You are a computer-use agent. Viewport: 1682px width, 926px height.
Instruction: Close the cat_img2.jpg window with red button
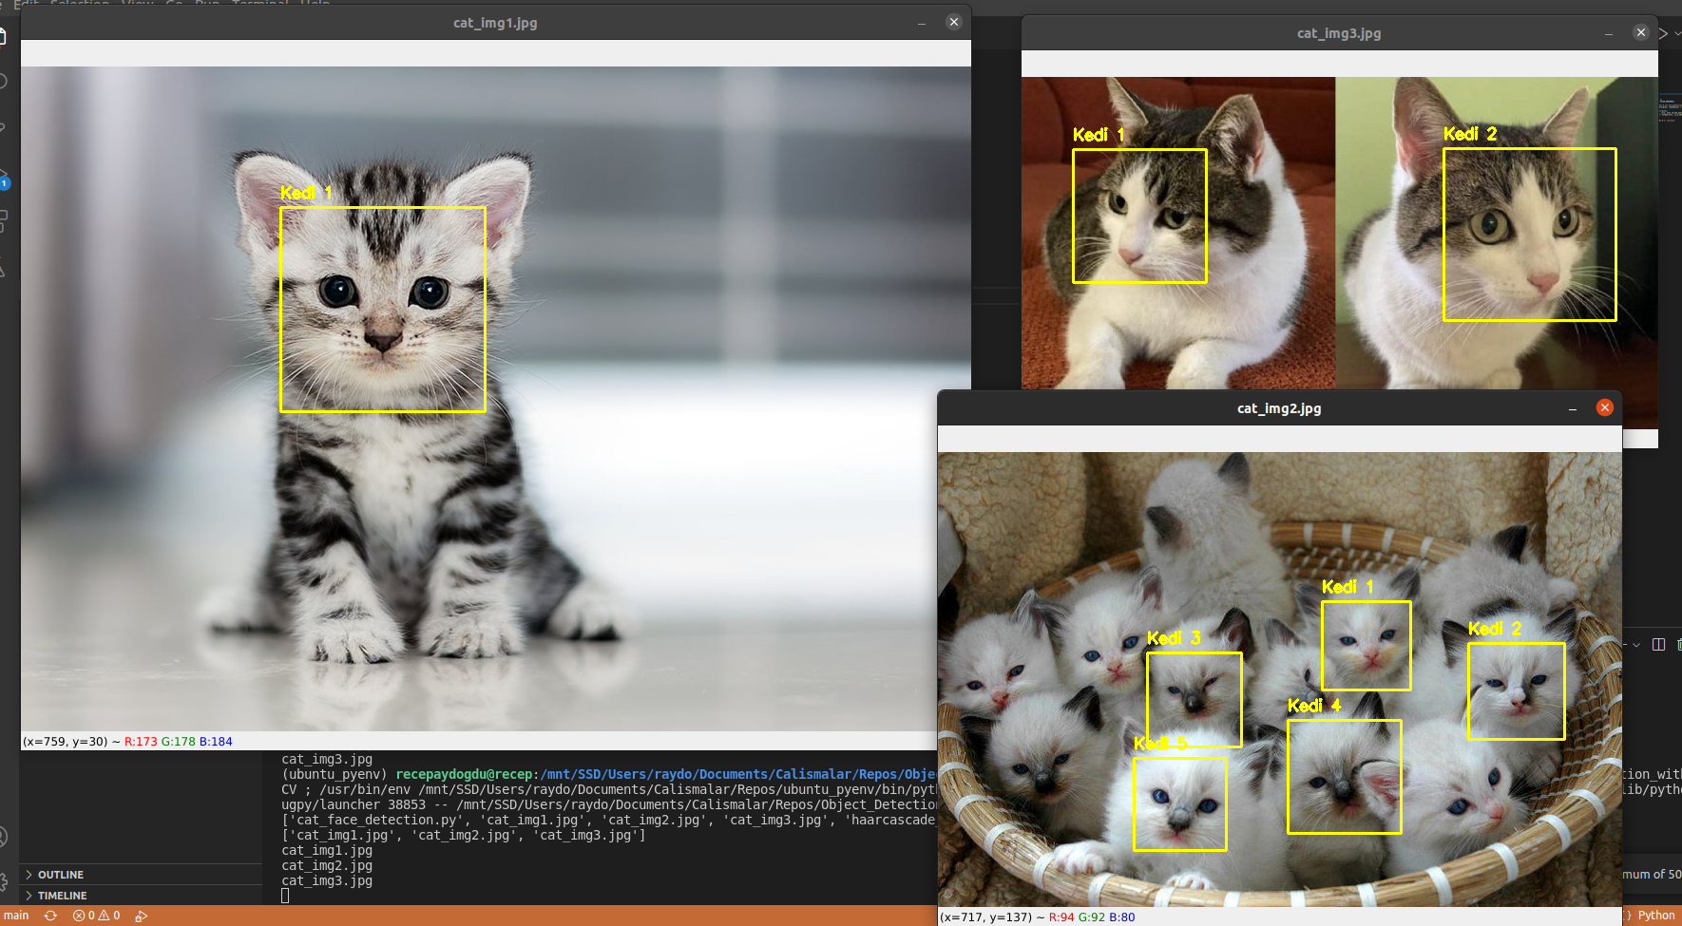point(1605,407)
